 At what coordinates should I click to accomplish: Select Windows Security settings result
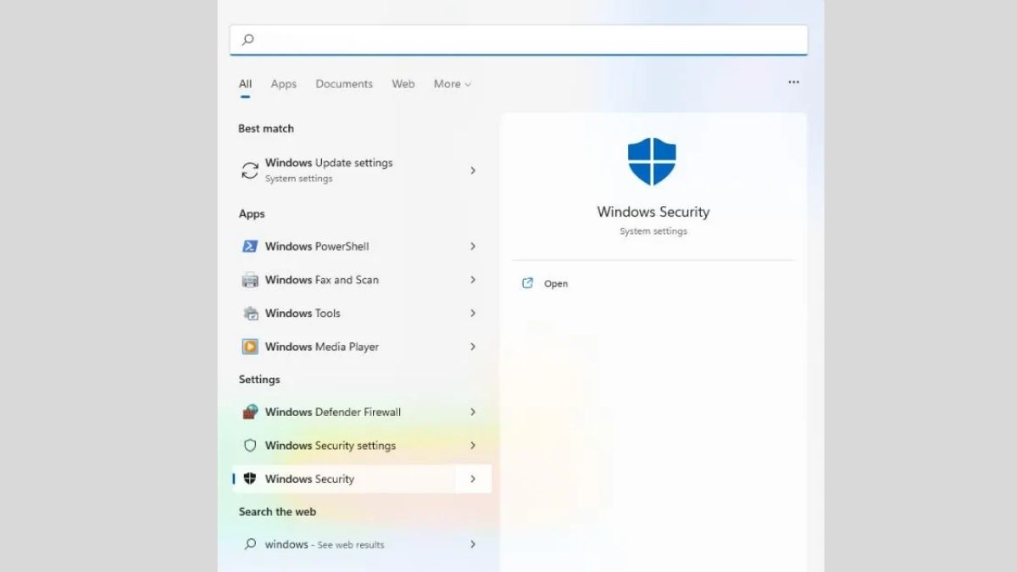pyautogui.click(x=330, y=446)
